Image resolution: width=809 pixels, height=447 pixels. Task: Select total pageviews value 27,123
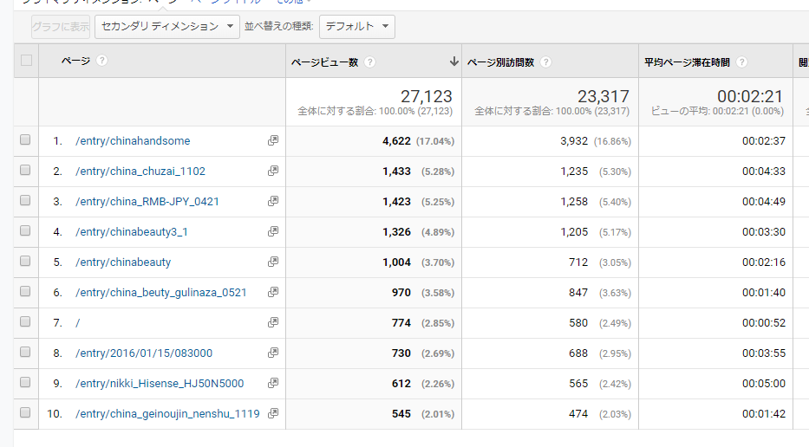tap(426, 96)
